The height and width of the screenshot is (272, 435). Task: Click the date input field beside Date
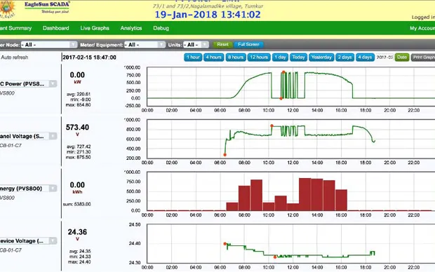tap(384, 57)
